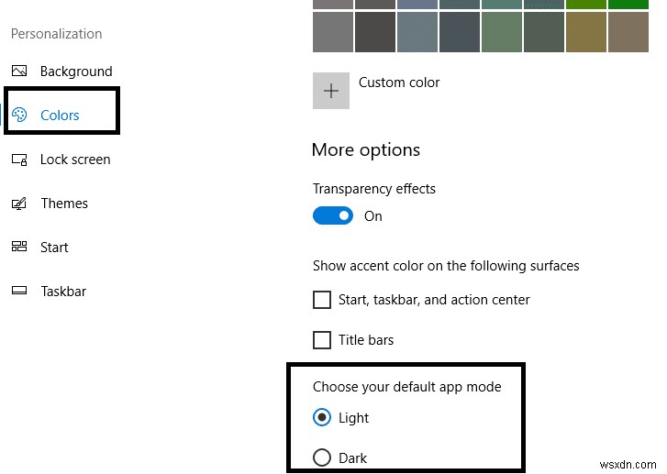Click Show accent color surfaces label
667x474 pixels.
pos(446,266)
